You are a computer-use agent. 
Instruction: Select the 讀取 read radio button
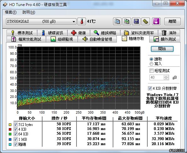coord(151,59)
